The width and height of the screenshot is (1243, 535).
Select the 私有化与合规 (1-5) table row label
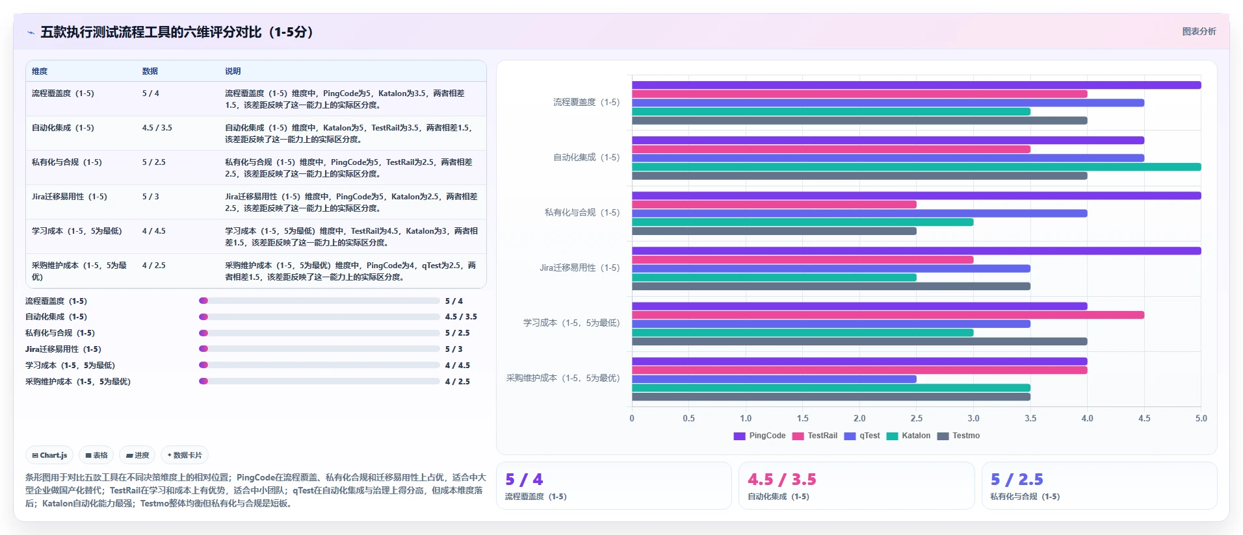point(67,162)
